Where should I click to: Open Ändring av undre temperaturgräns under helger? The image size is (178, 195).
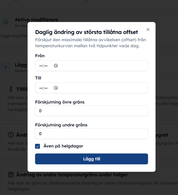72,175
